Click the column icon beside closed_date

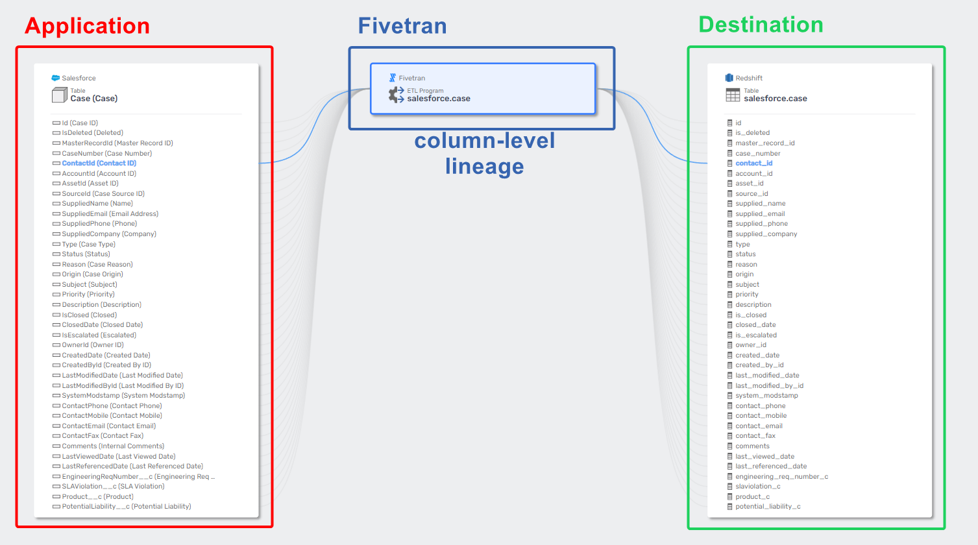(730, 325)
